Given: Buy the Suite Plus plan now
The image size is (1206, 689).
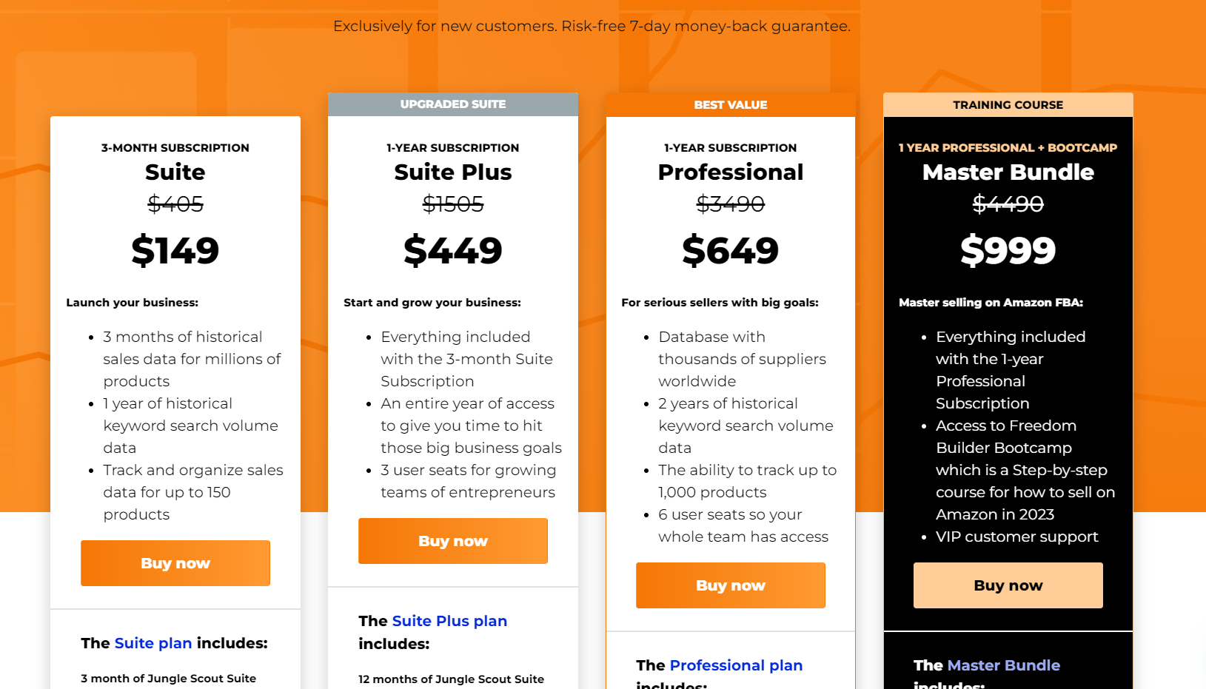Looking at the screenshot, I should [453, 541].
